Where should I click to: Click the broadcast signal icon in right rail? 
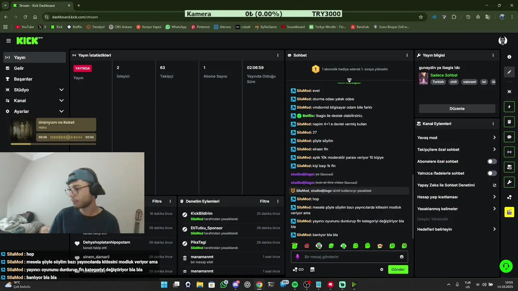pos(510,152)
